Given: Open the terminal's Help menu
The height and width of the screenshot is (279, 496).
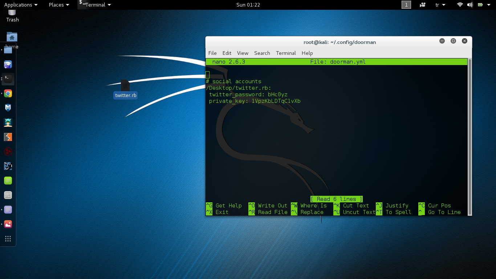Looking at the screenshot, I should 307,53.
